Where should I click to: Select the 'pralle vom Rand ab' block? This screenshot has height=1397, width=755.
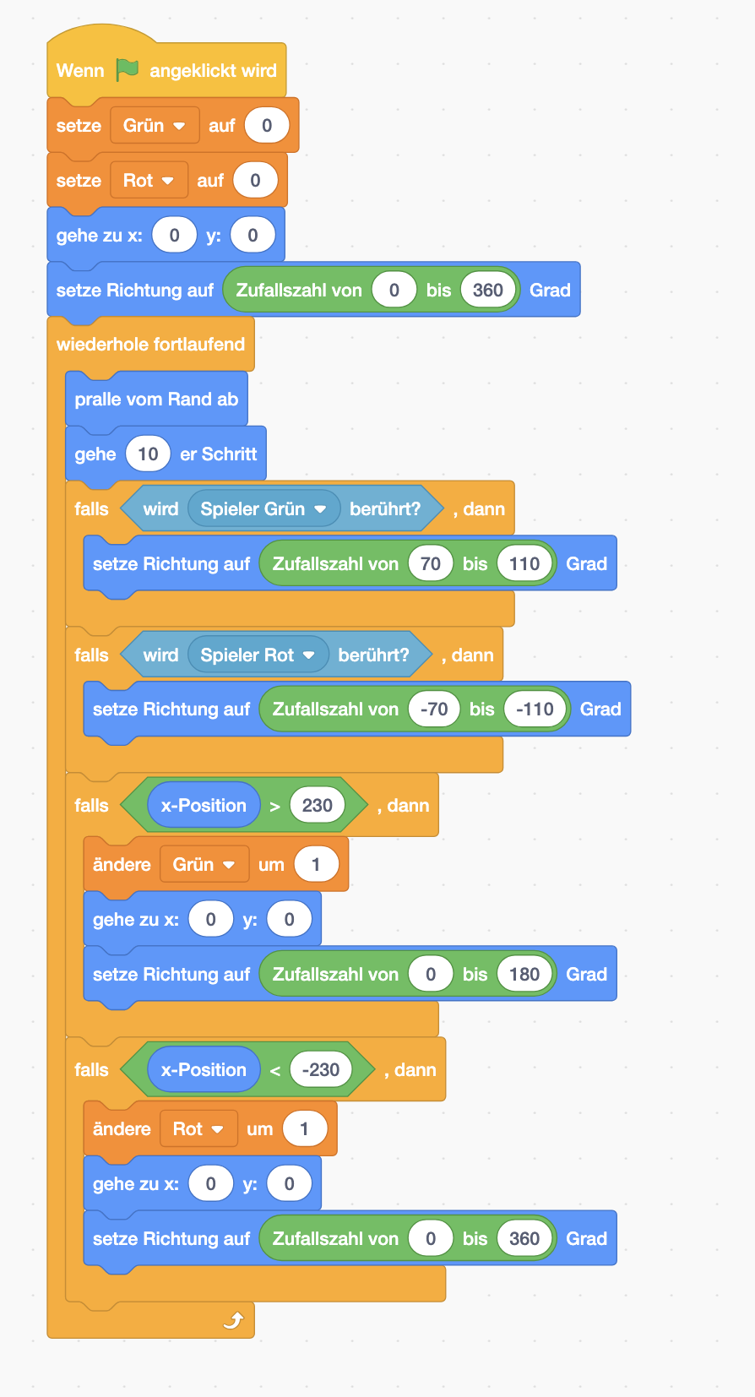(156, 400)
